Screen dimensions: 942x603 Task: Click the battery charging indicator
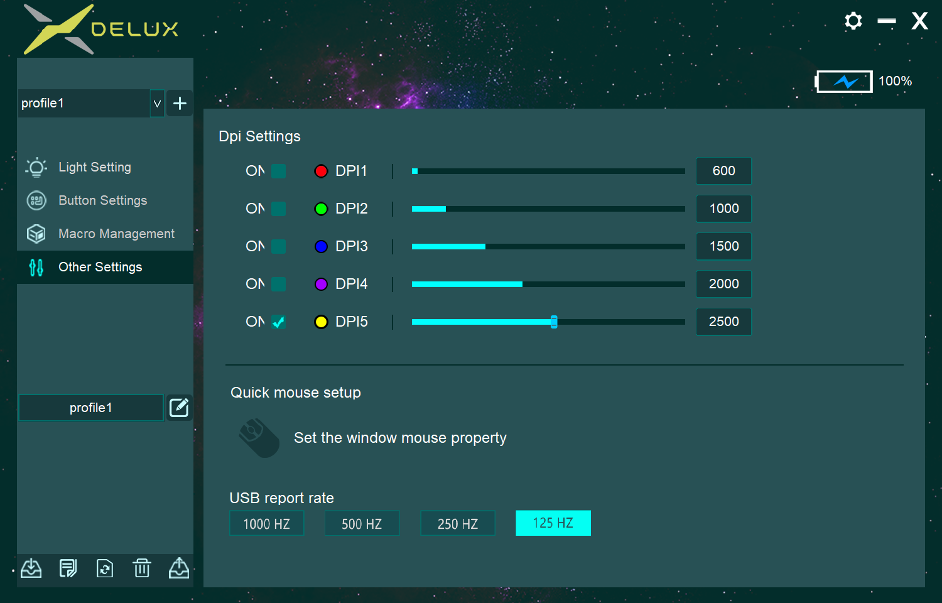[844, 82]
